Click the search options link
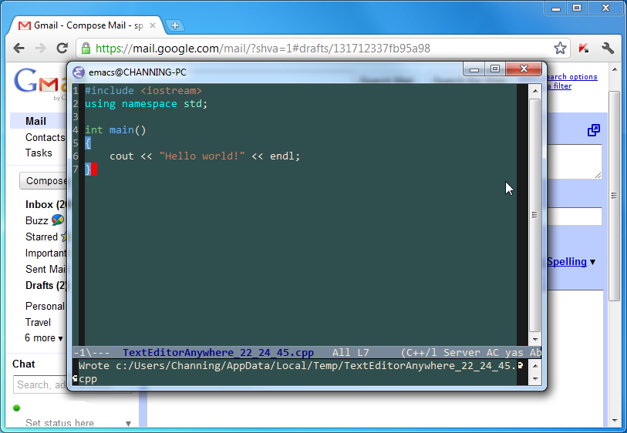This screenshot has width=627, height=433. coord(571,77)
